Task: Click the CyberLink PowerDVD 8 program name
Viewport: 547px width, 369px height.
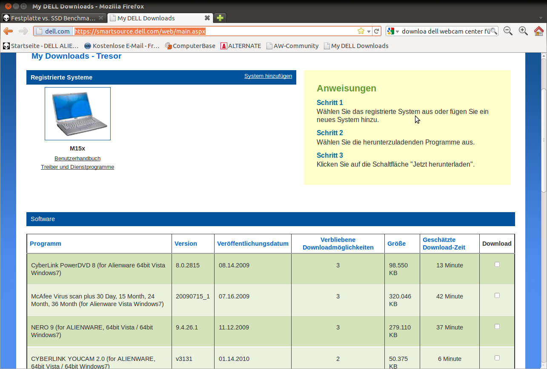Action: click(98, 269)
